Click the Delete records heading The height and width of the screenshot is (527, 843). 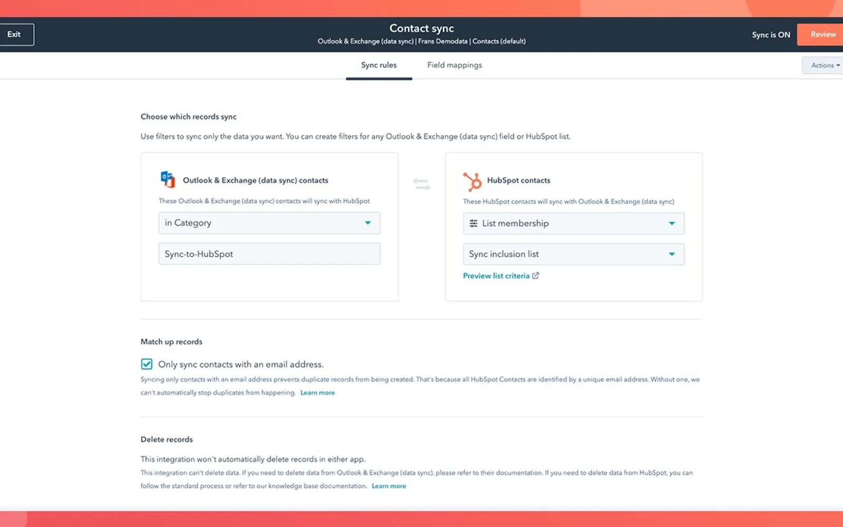pos(166,440)
